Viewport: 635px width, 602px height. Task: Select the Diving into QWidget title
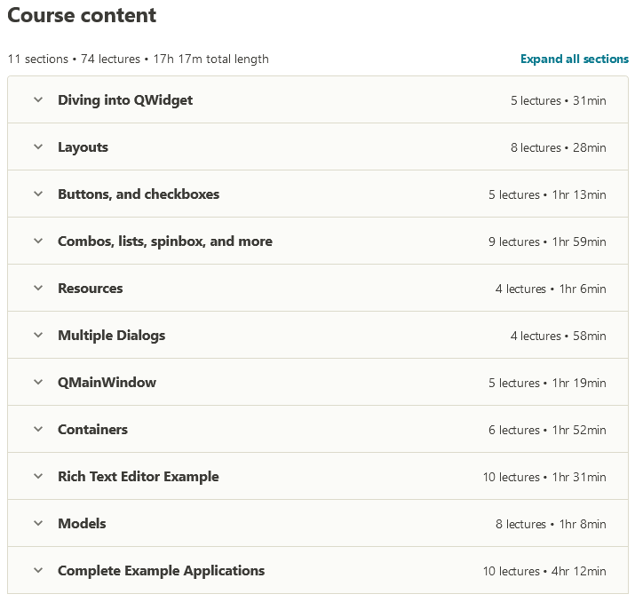coord(125,100)
